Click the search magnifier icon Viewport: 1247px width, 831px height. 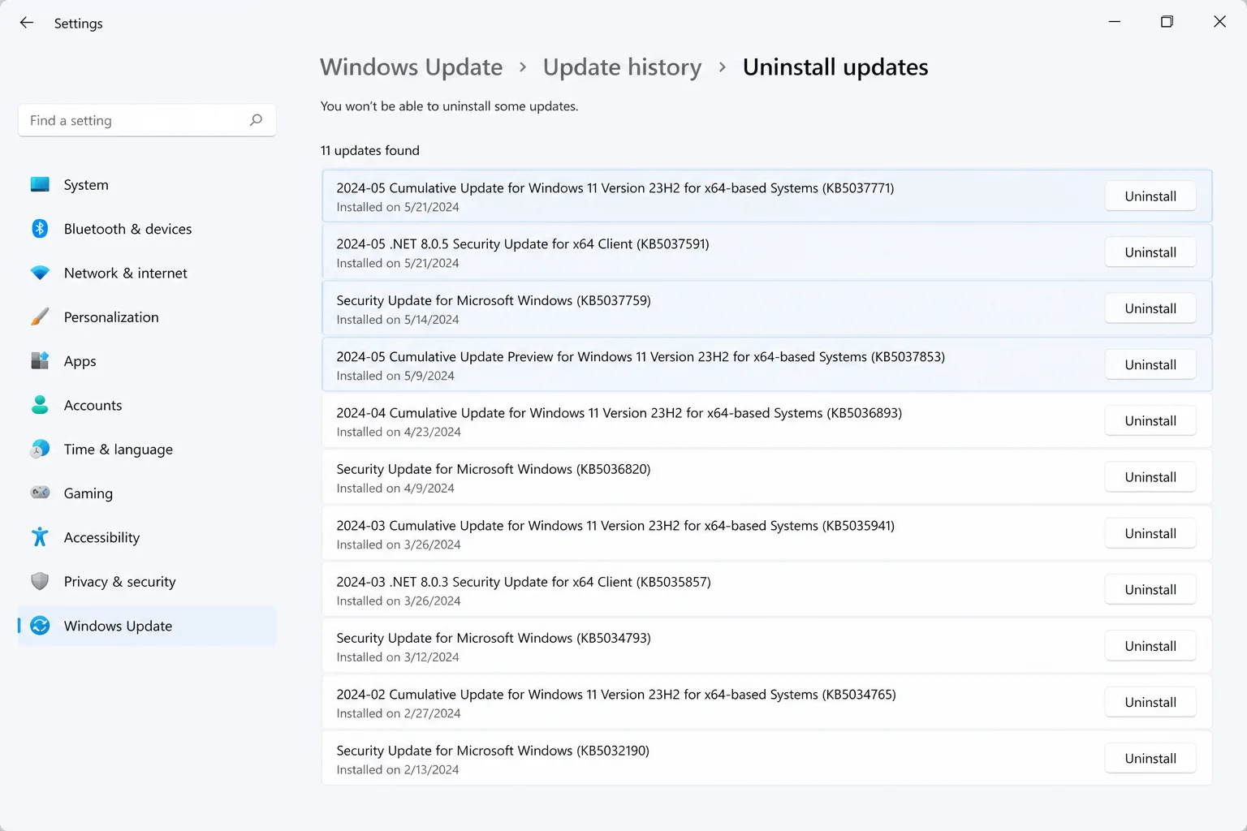pyautogui.click(x=256, y=120)
